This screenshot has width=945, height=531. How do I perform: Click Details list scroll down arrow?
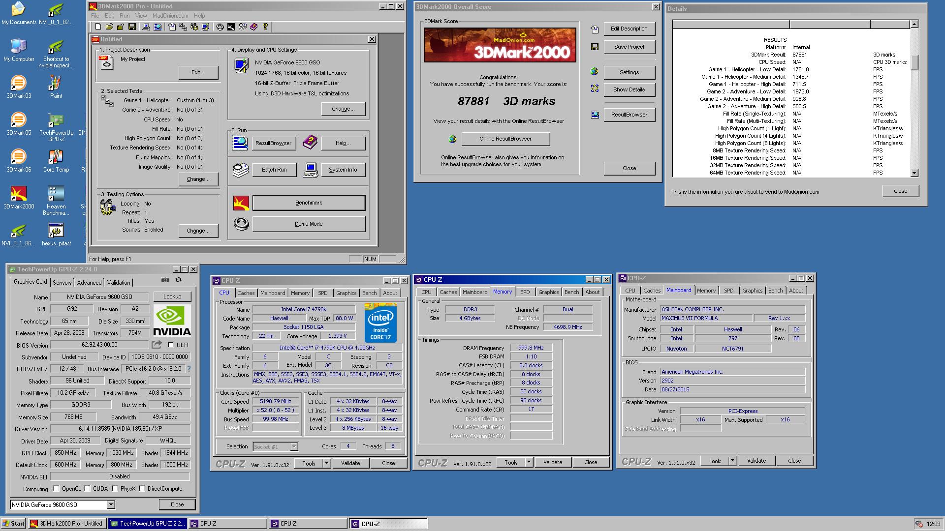(914, 173)
